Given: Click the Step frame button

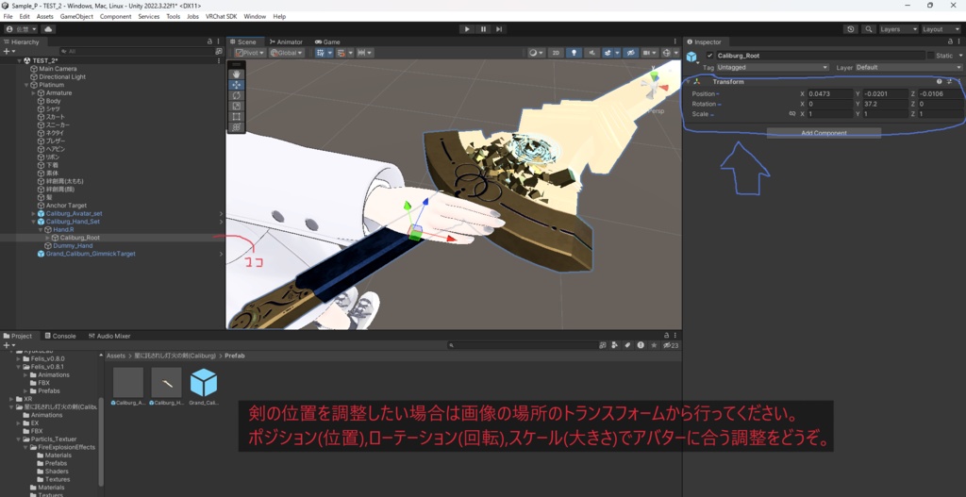Looking at the screenshot, I should [x=499, y=29].
